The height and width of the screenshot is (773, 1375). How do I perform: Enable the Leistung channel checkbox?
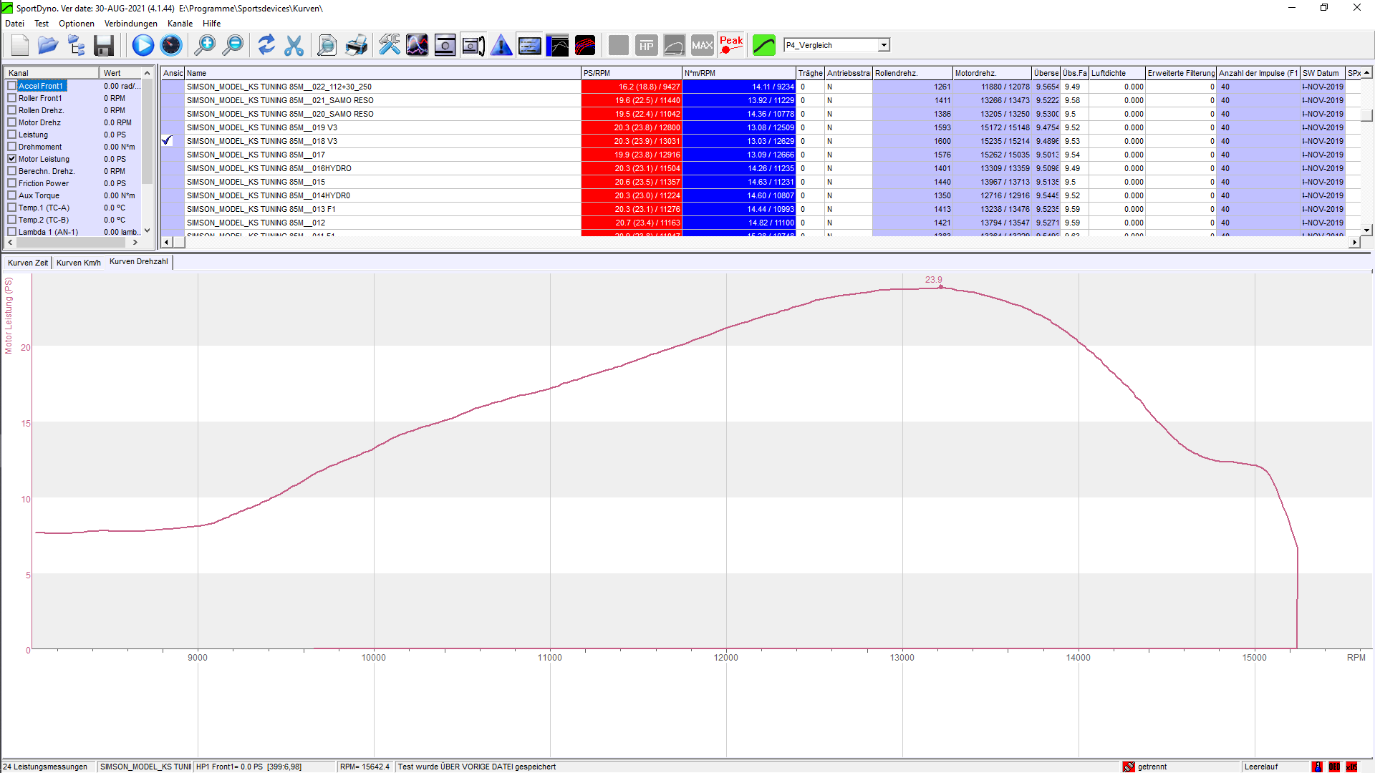coord(12,135)
